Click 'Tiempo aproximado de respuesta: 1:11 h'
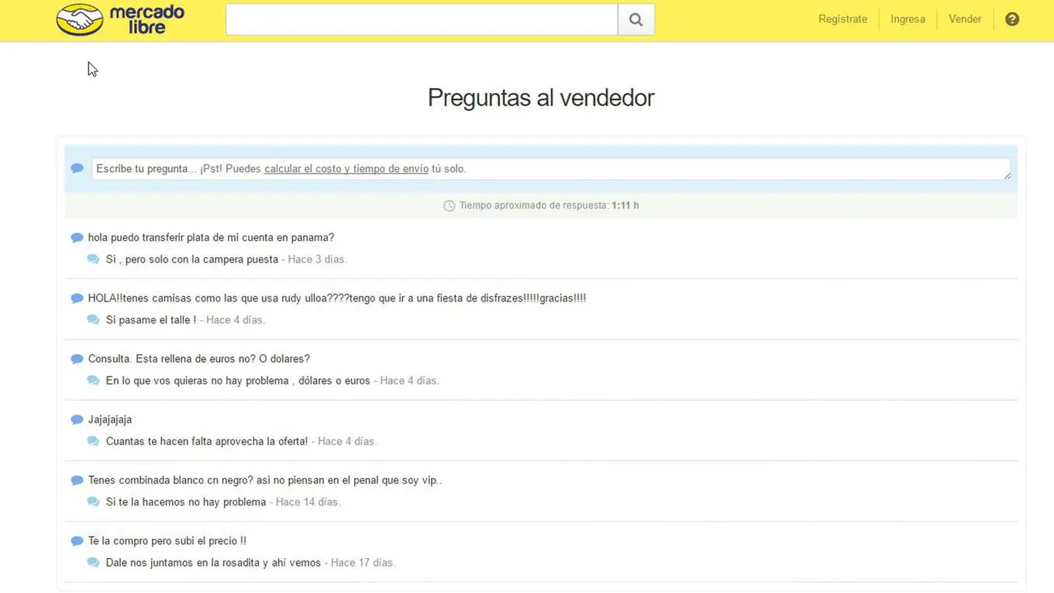 [549, 206]
